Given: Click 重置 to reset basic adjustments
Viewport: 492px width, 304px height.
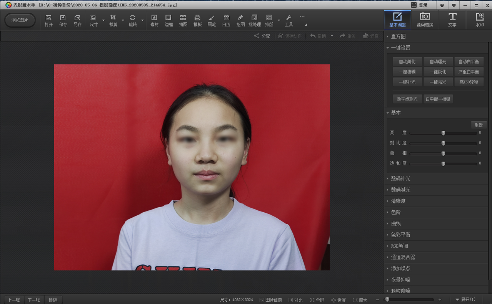Looking at the screenshot, I should pos(479,125).
